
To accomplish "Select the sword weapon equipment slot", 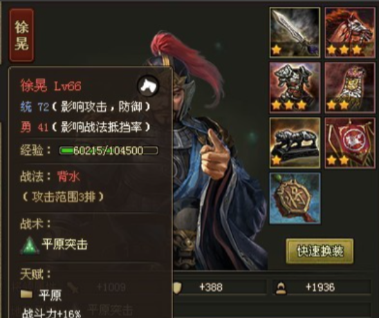I will (295, 32).
